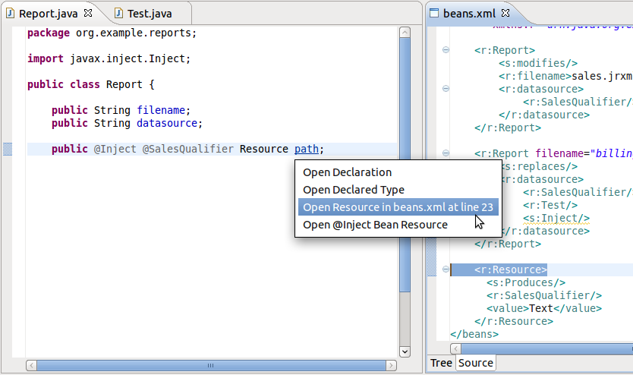Click the up arrow of Report.java vertical scrollbar

pos(405,32)
